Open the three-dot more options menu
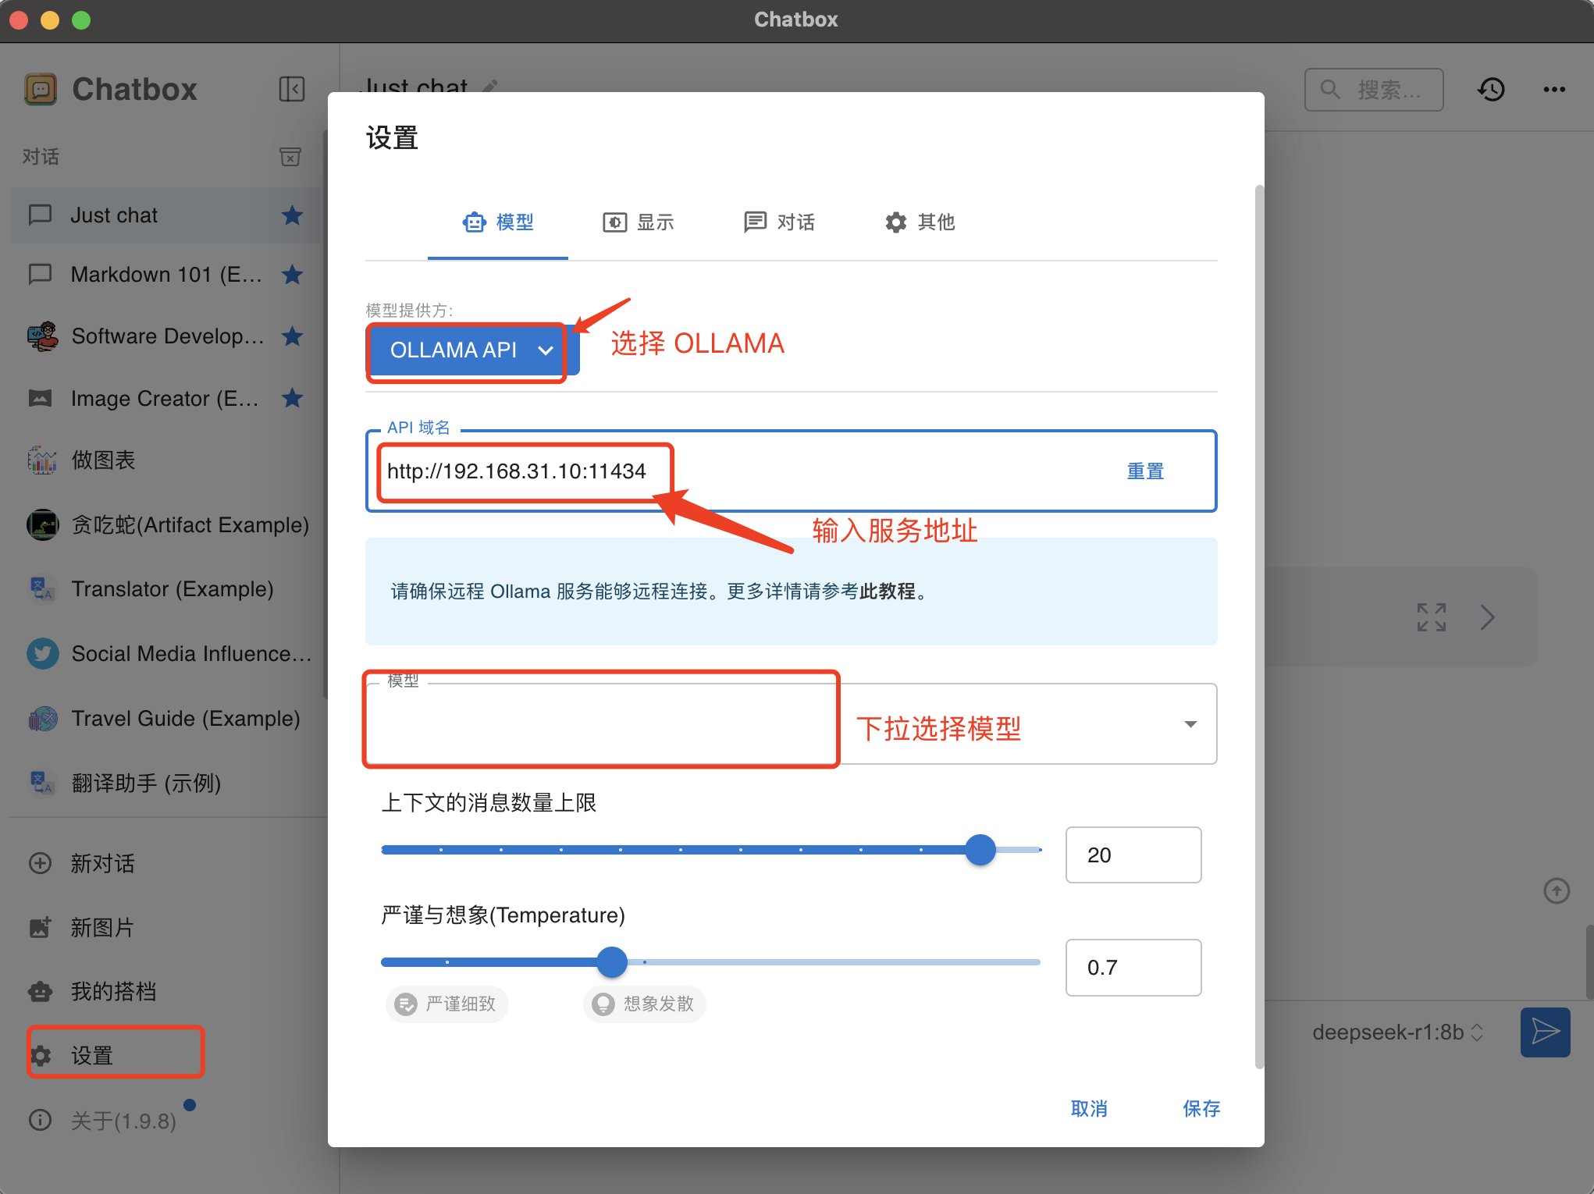The image size is (1594, 1194). point(1554,90)
